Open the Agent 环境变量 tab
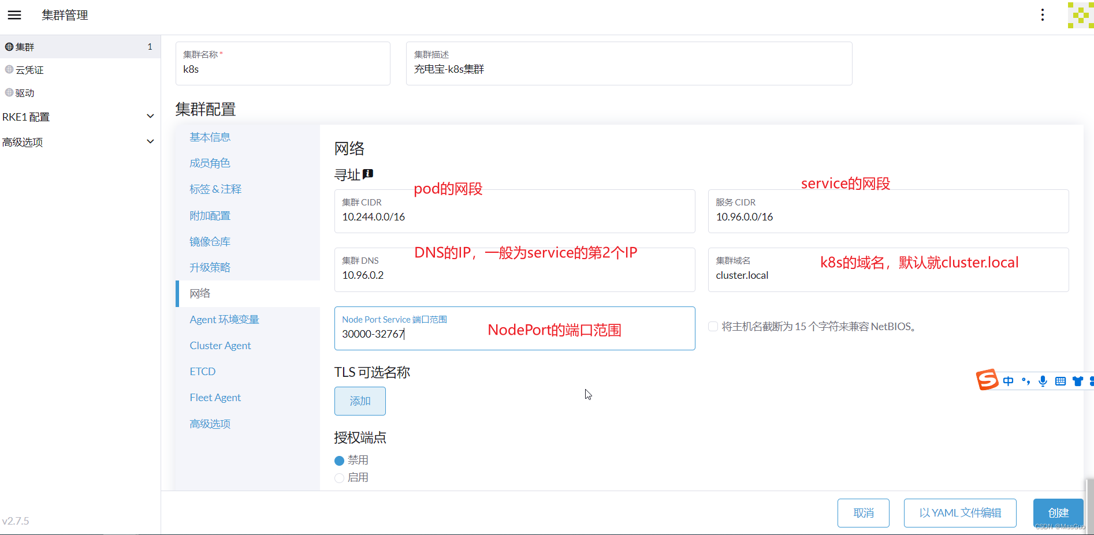 coord(248,320)
